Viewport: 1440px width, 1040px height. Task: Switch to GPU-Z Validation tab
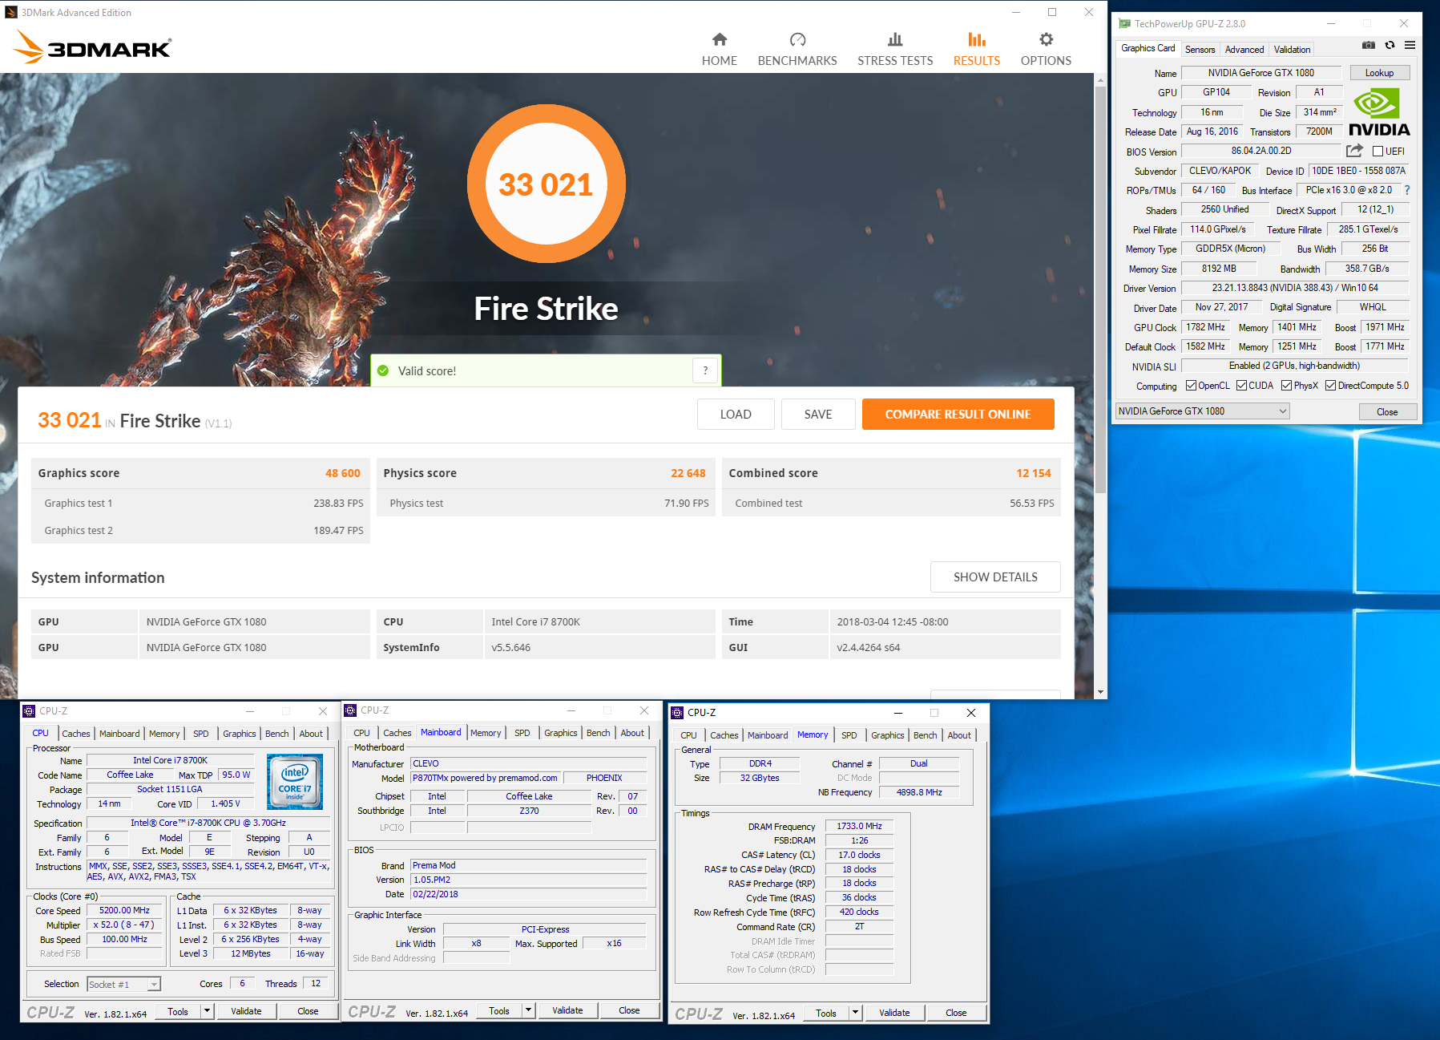(x=1292, y=50)
